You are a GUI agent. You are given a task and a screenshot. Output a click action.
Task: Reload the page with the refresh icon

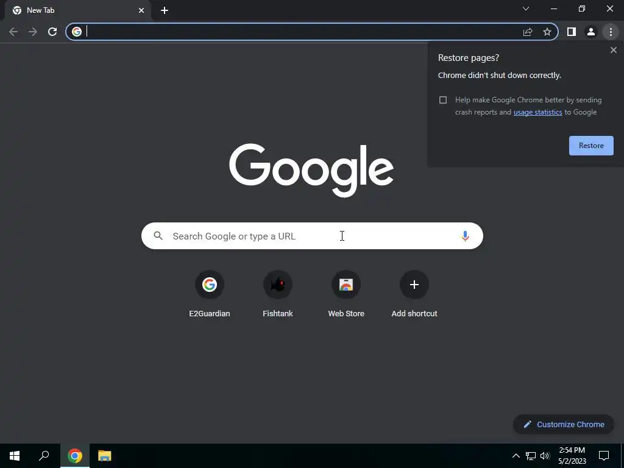(x=52, y=32)
